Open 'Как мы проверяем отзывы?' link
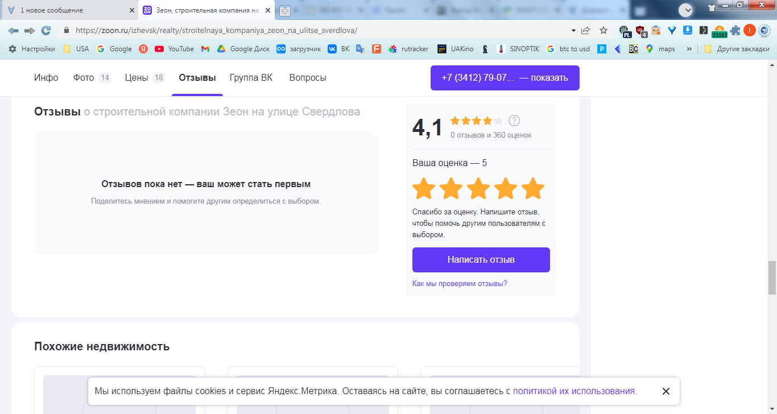777x414 pixels. click(460, 283)
